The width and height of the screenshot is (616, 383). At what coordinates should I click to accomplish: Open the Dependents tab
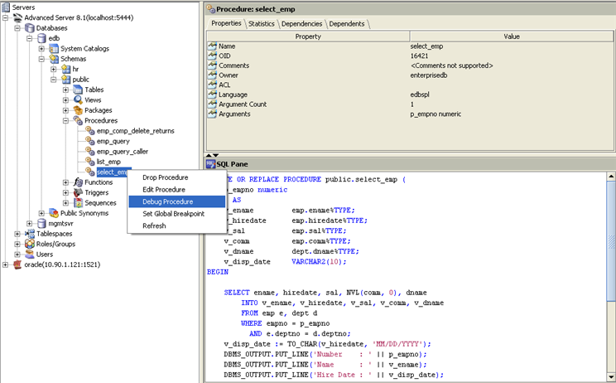pyautogui.click(x=346, y=23)
